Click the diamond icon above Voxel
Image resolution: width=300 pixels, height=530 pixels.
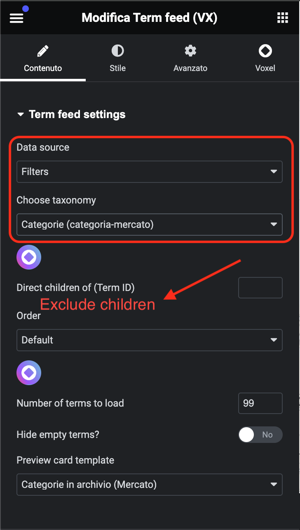point(265,50)
